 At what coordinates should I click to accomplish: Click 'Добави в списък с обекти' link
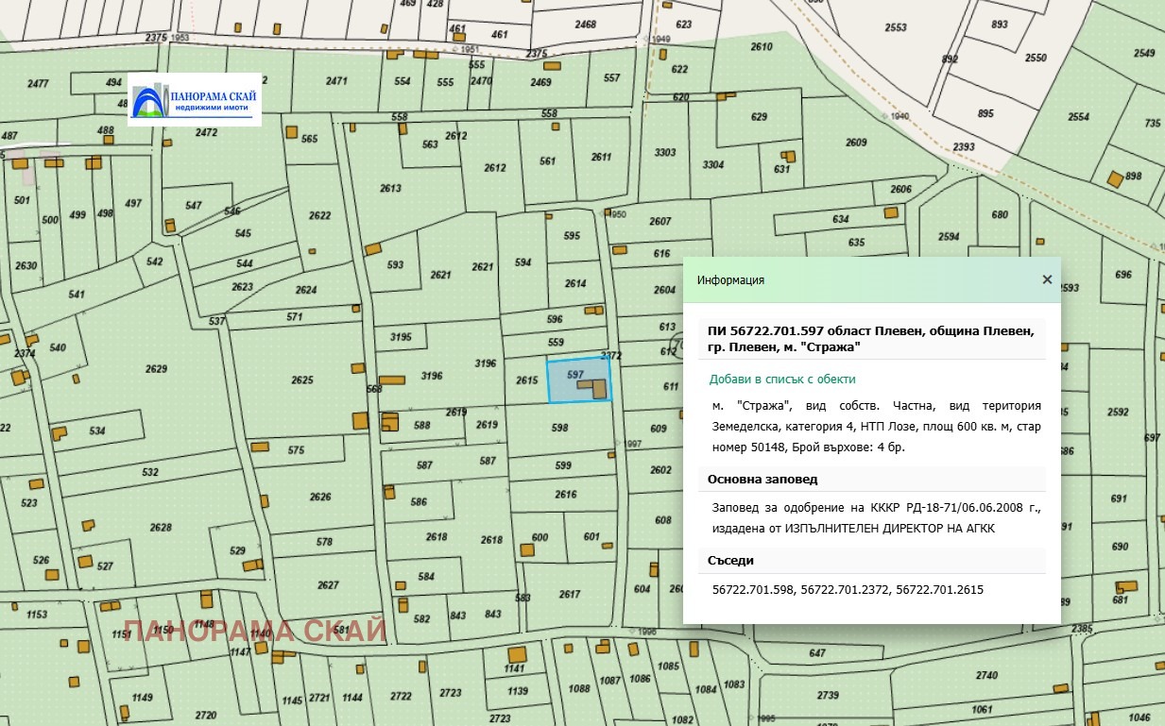pos(782,379)
